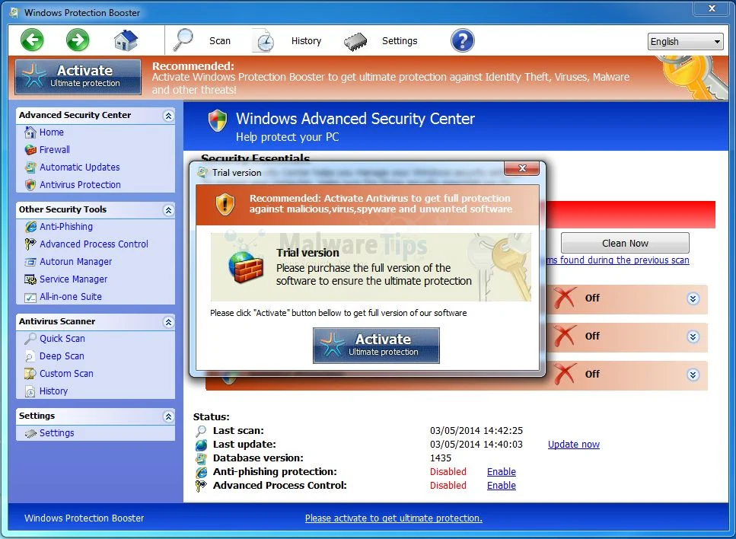Image resolution: width=736 pixels, height=539 pixels.
Task: Click the globe firewall icon in Trial dialog
Action: click(x=245, y=267)
